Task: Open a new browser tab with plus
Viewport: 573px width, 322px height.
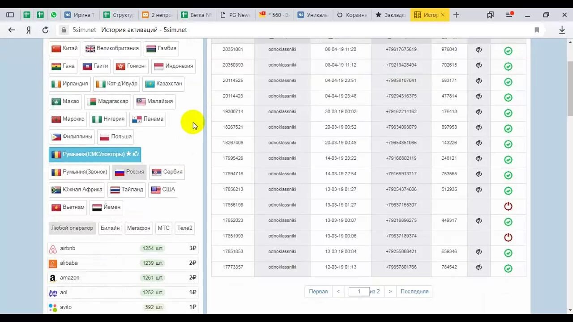Action: tap(456, 15)
